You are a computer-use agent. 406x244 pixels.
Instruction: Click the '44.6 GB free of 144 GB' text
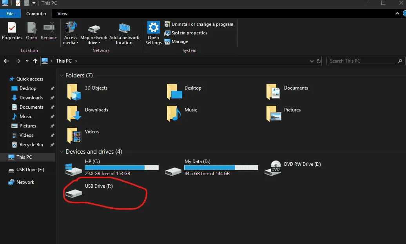207,174
